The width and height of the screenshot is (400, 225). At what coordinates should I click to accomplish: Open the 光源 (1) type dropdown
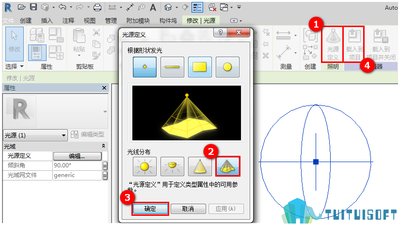point(35,135)
